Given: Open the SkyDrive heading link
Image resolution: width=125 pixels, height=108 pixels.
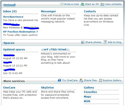Looking at the screenshot, I should coord(47,87).
